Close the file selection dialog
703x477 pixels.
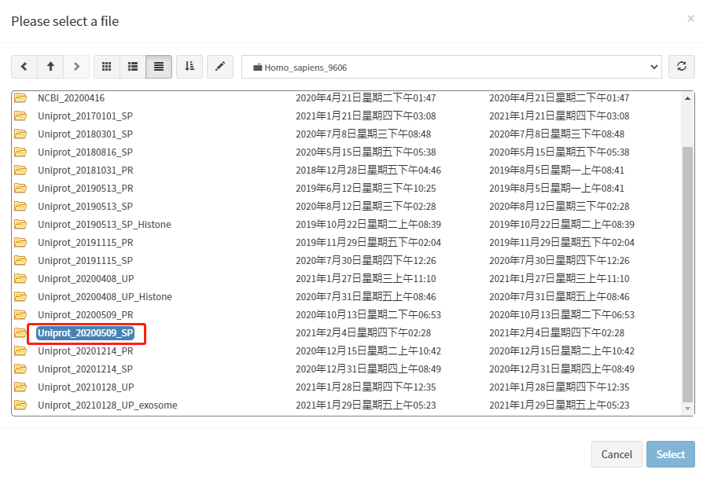690,19
